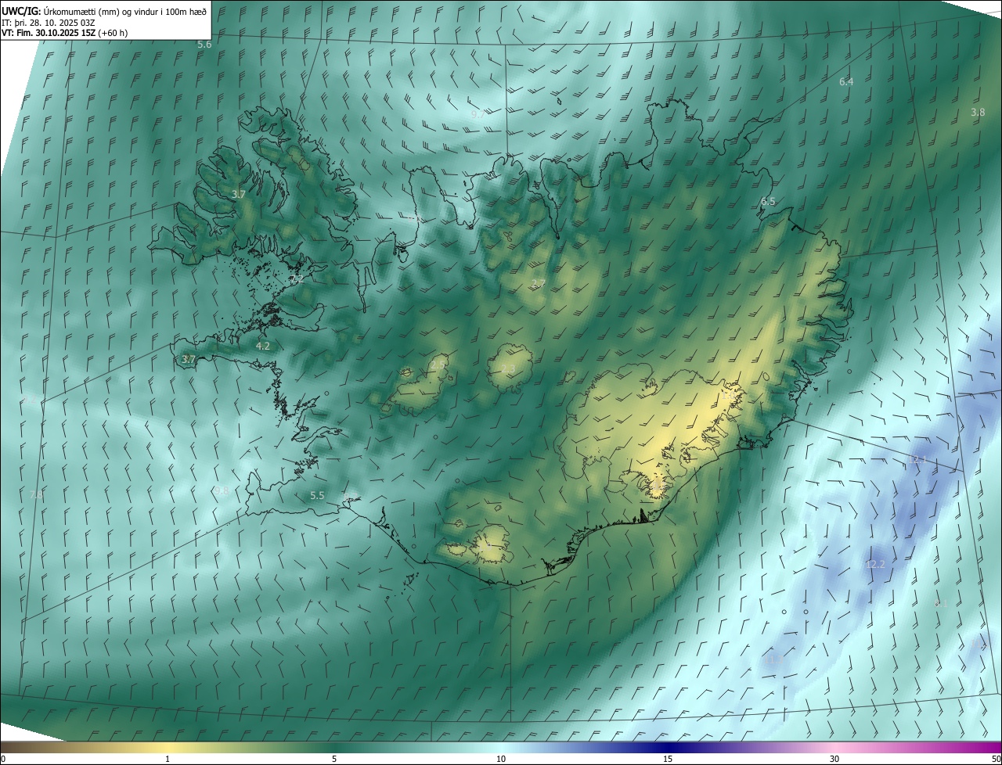
Task: Click the 5.5 value label
Action: click(317, 496)
